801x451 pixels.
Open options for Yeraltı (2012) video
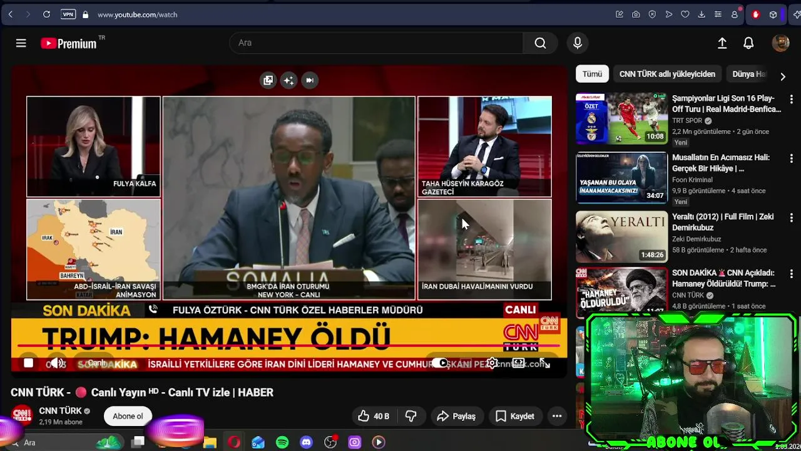(x=791, y=217)
